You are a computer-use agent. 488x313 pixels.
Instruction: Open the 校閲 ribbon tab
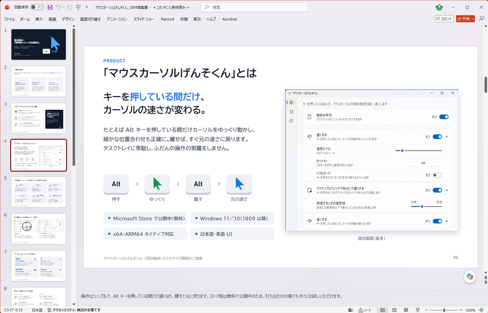[x=184, y=19]
